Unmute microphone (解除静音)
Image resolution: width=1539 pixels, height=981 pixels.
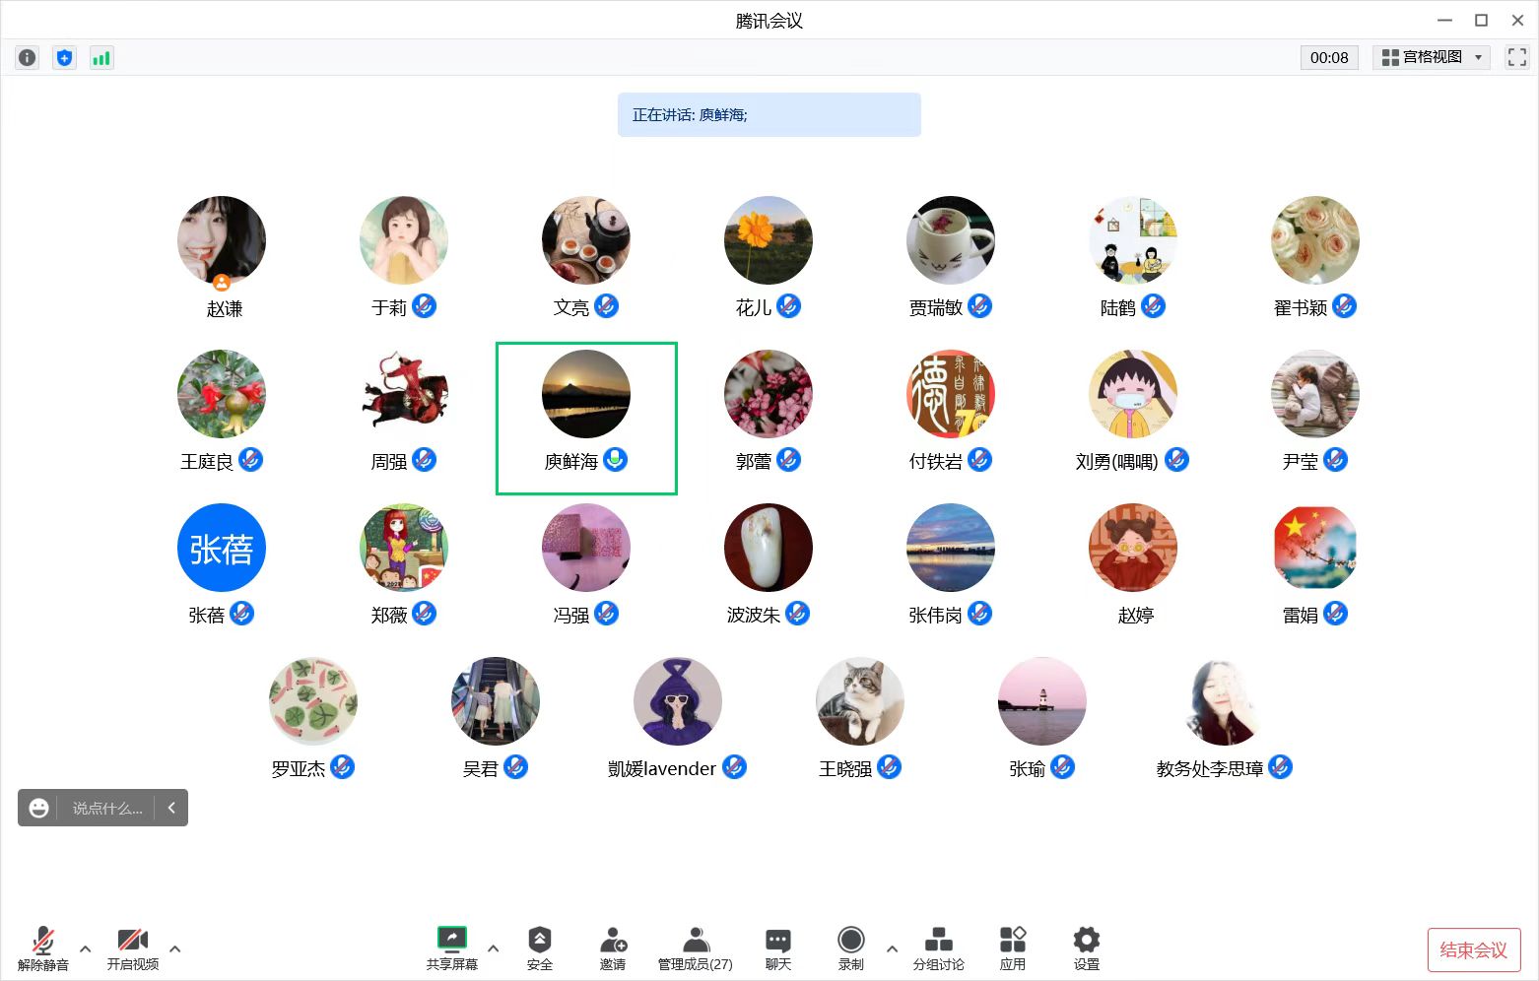click(x=43, y=948)
